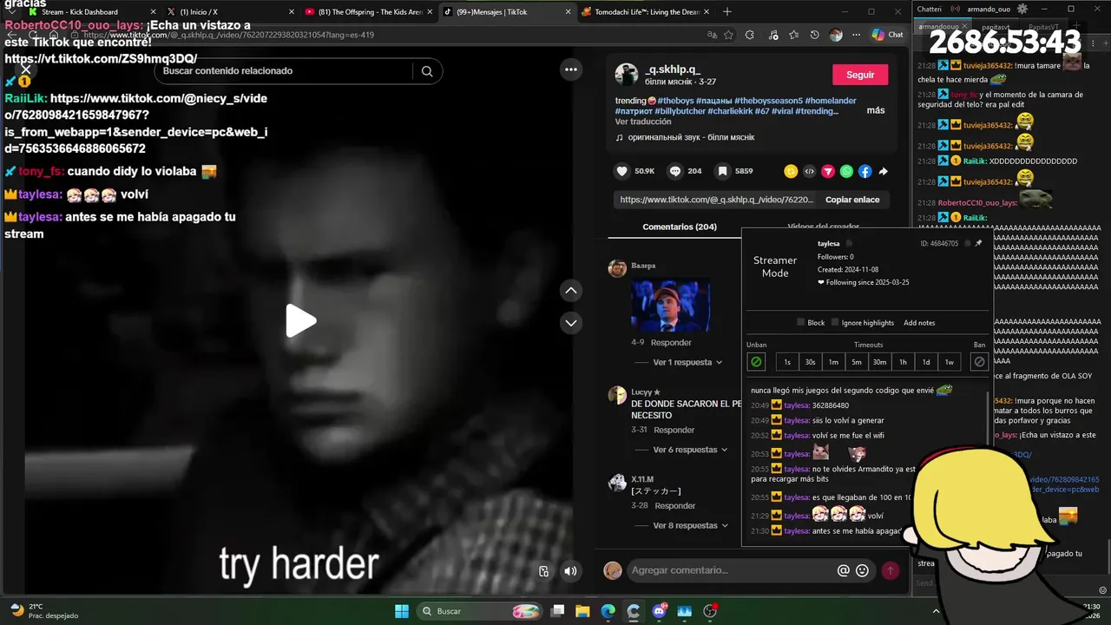Apply a 1w timeout to taylesa
This screenshot has width=1111, height=625.
tap(949, 362)
